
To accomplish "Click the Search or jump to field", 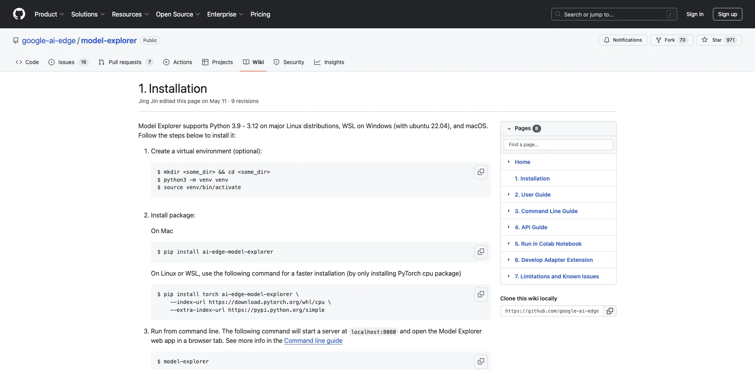I will [x=614, y=14].
